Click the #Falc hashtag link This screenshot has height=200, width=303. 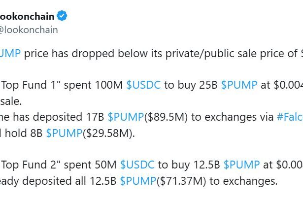point(289,117)
